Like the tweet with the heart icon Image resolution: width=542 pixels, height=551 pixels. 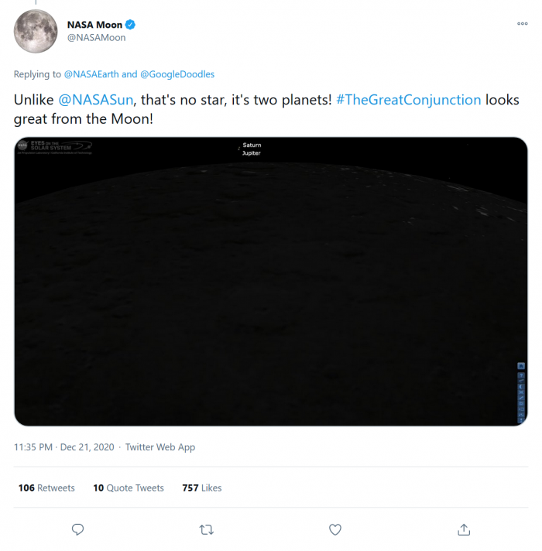[335, 529]
